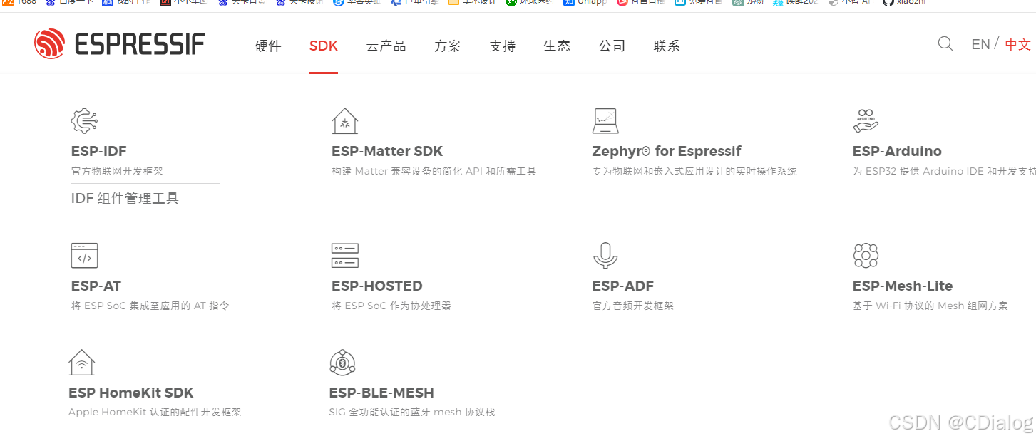
Task: Click the text 官方音频开发框架
Action: pyautogui.click(x=633, y=306)
